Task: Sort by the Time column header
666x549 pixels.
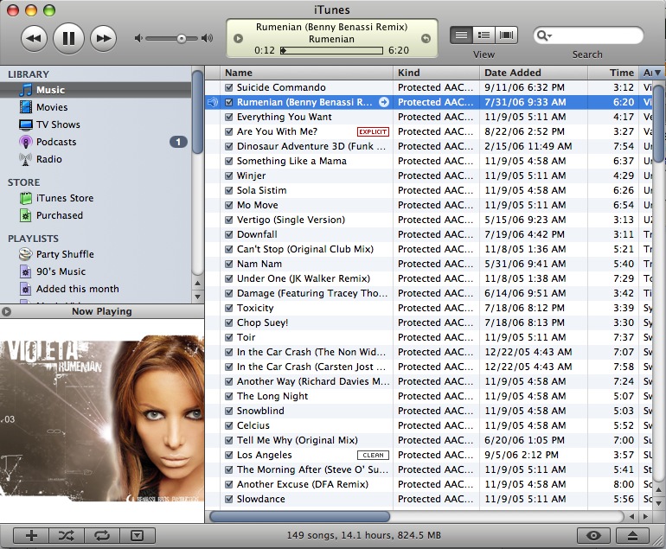Action: 613,73
